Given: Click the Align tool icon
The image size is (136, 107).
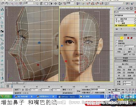Looking at the screenshot, I should [132, 4].
